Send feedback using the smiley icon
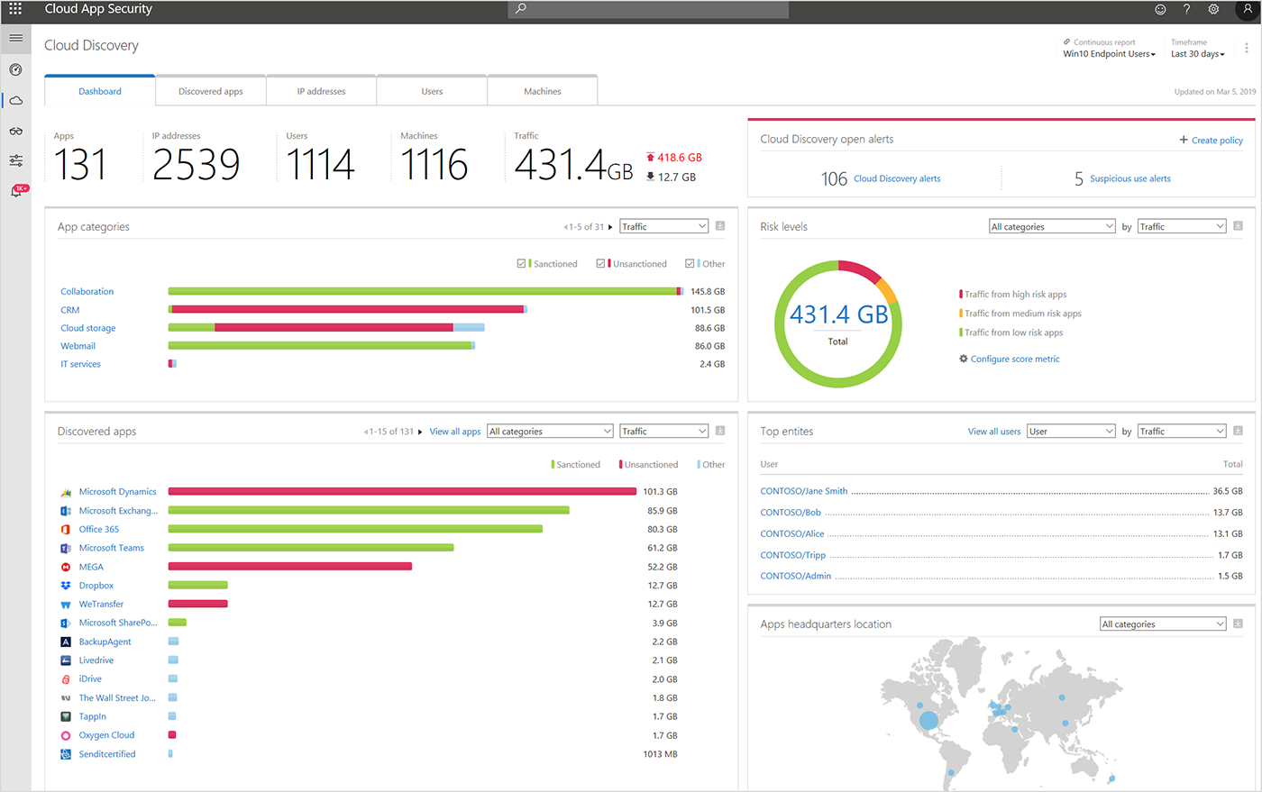This screenshot has height=792, width=1262. [x=1160, y=9]
